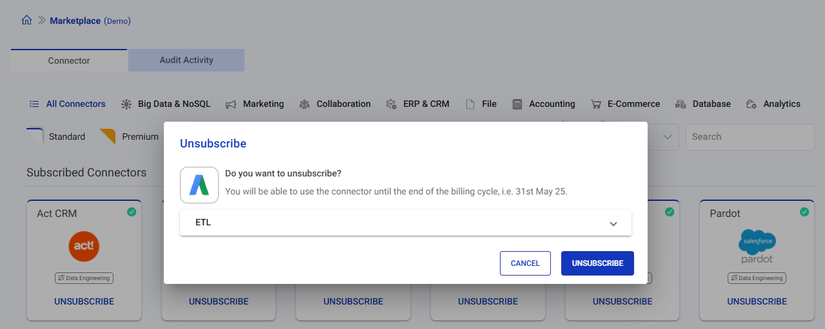This screenshot has height=329, width=825.
Task: Select All Connectors category
Action: click(75, 104)
